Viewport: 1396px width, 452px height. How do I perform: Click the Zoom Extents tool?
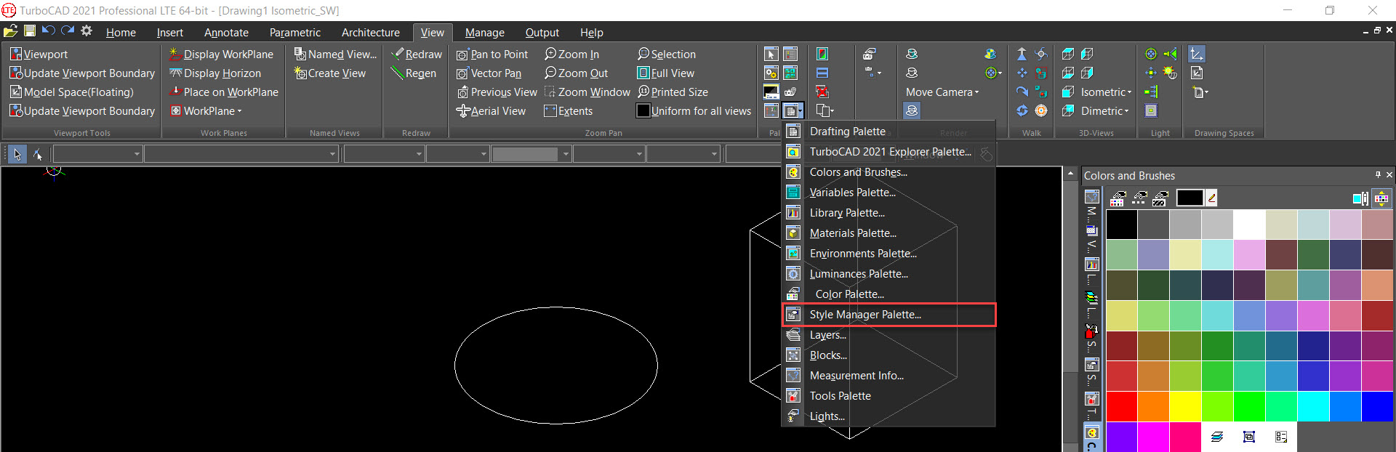(x=569, y=110)
